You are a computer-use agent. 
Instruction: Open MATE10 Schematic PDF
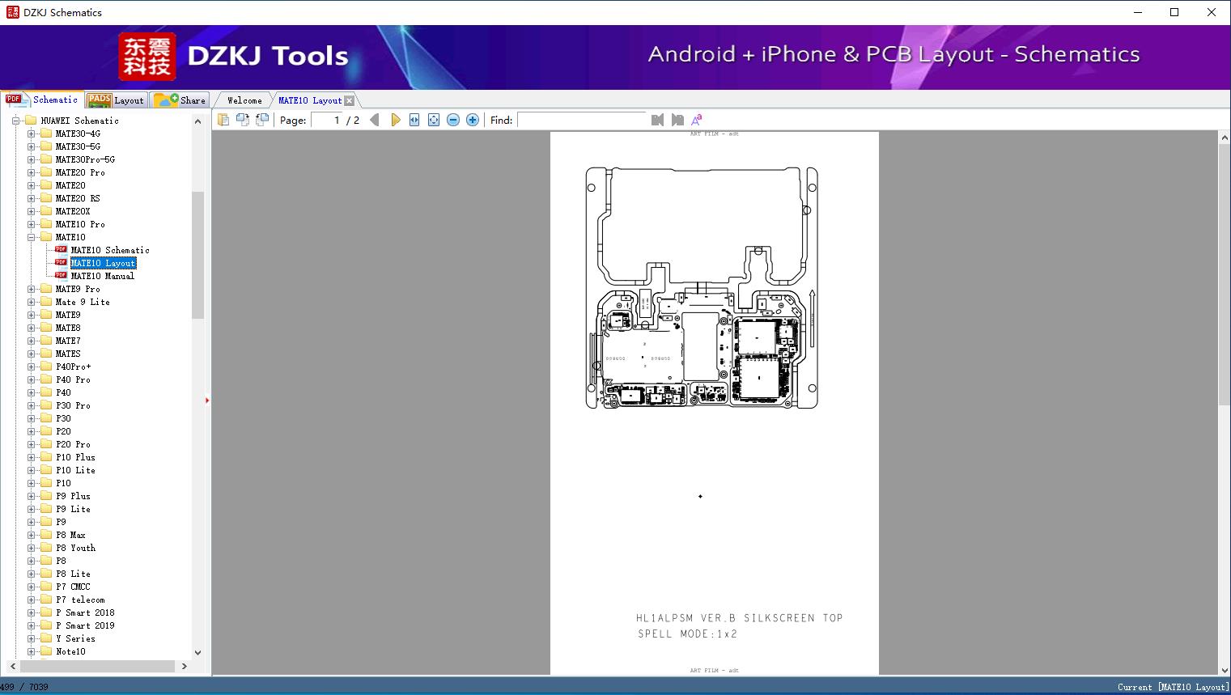coord(109,250)
